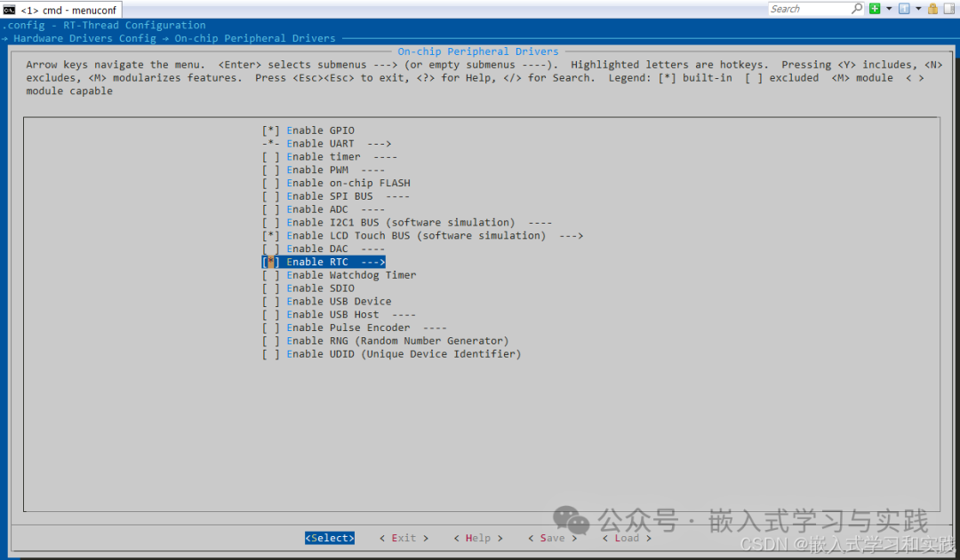
Task: Click On-chip Peripheral Drivers breadcrumb text
Action: pyautogui.click(x=255, y=38)
